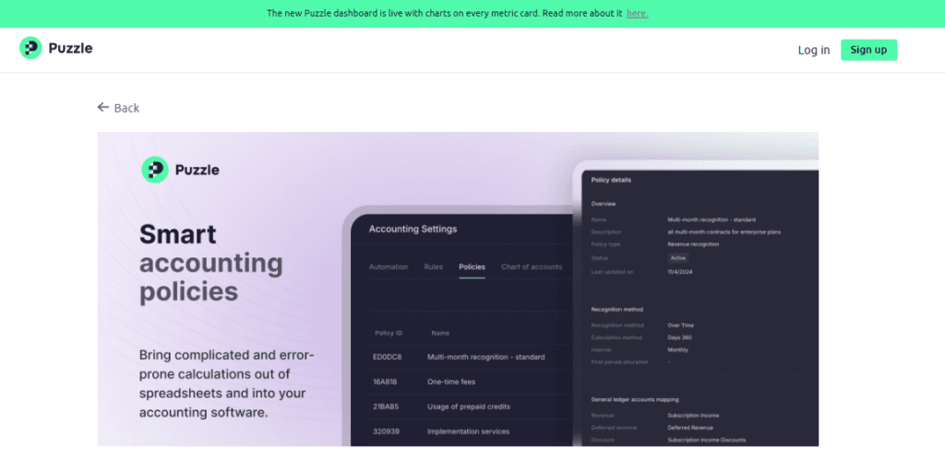Click the Overview section heading

pos(604,204)
